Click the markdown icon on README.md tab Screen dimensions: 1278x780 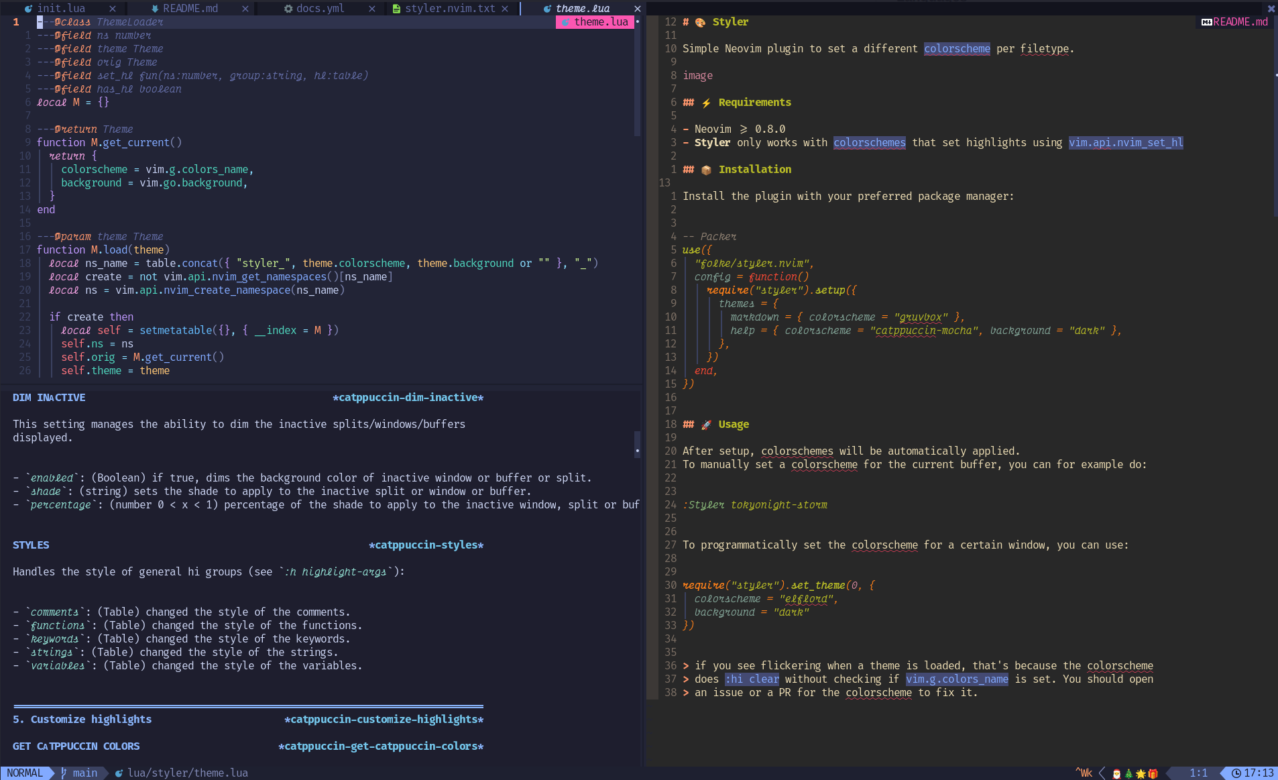(x=155, y=9)
